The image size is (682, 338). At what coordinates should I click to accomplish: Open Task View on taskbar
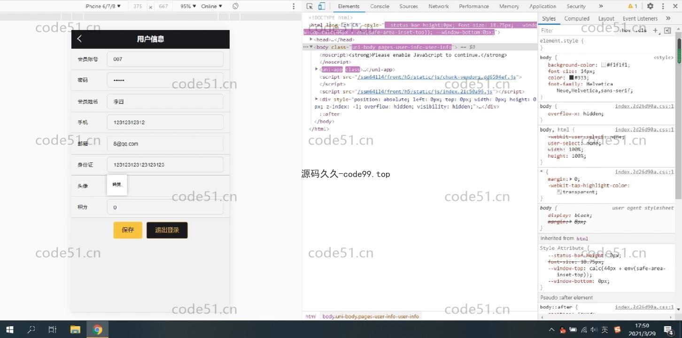[x=53, y=330]
